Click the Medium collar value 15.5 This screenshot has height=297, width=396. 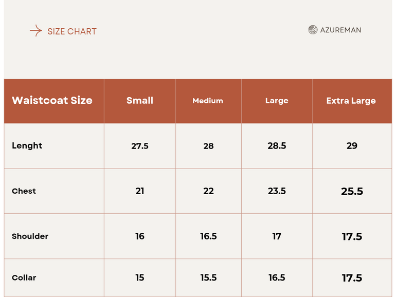(x=208, y=277)
